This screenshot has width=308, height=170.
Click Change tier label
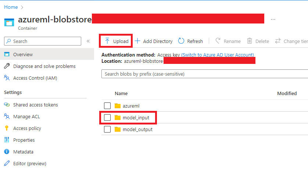point(296,41)
